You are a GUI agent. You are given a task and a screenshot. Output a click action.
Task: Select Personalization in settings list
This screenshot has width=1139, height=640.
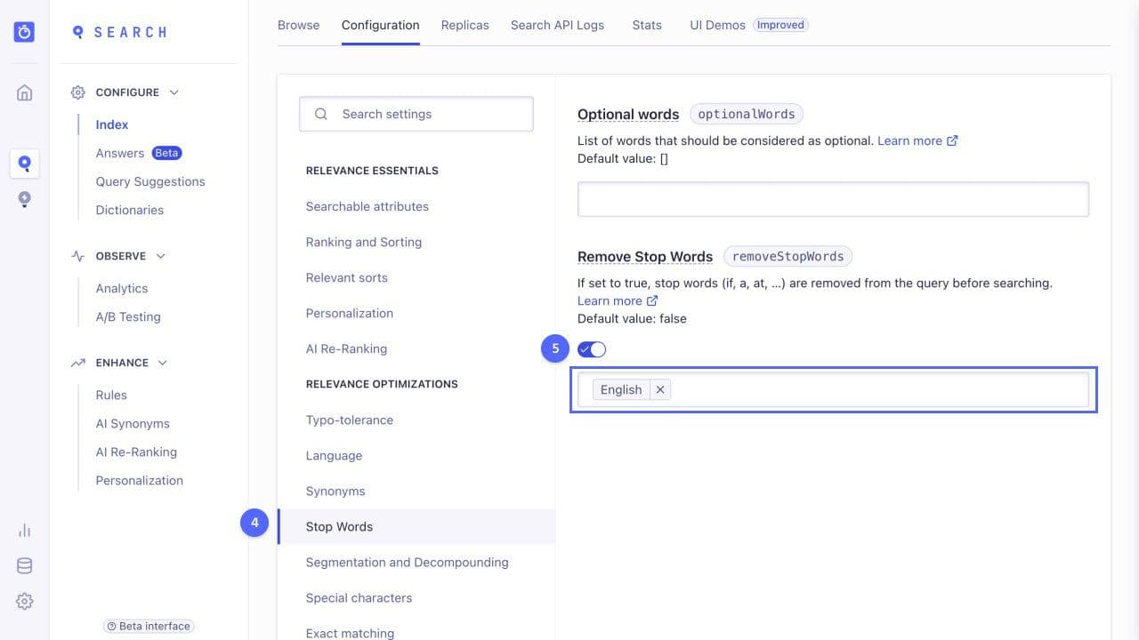click(x=350, y=313)
